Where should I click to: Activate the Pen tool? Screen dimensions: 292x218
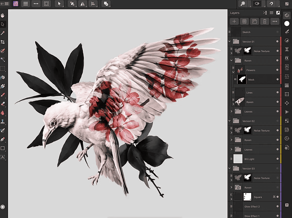[x=3, y=139]
